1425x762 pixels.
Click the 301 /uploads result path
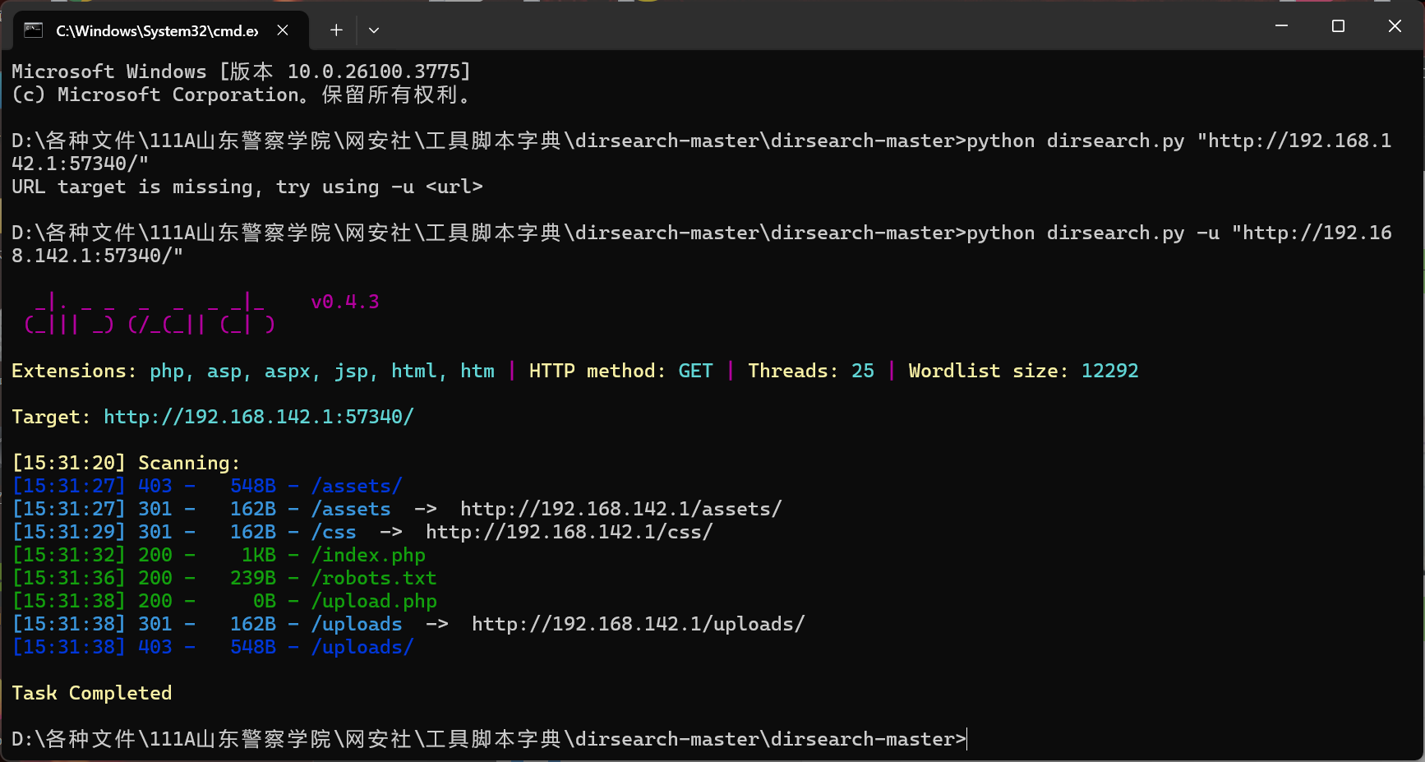click(357, 624)
